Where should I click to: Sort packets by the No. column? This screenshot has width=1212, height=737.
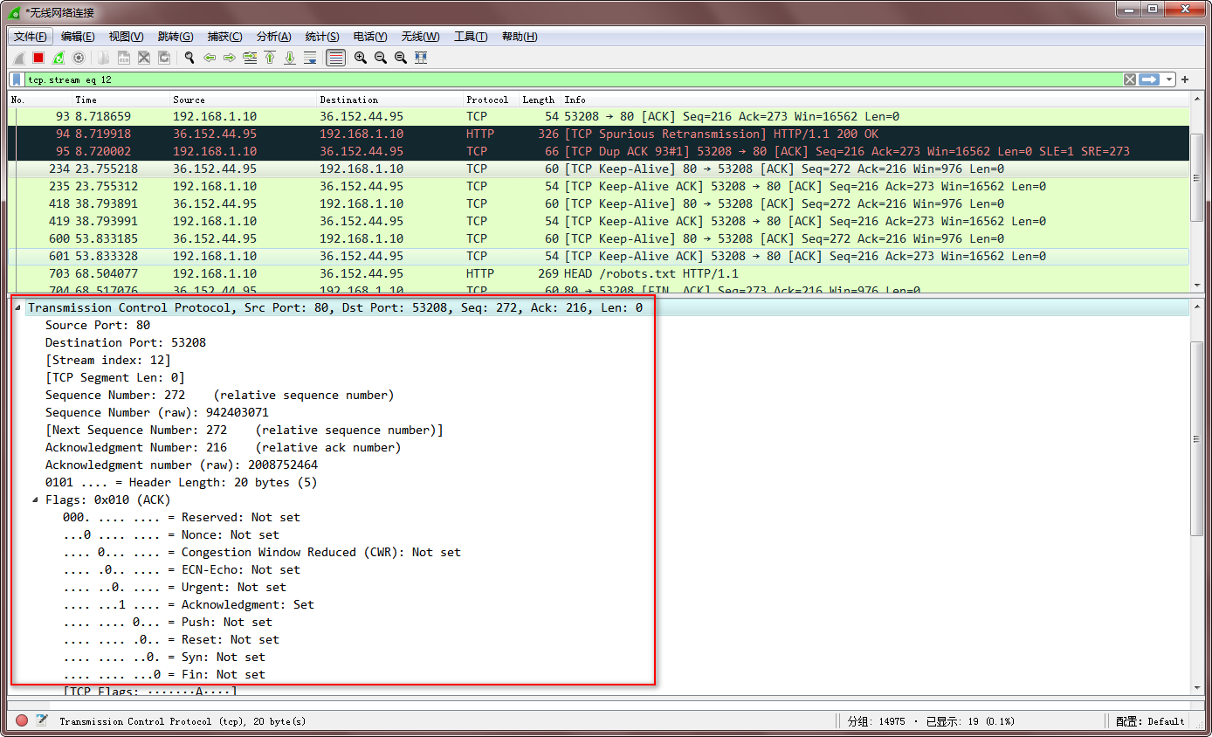pos(40,100)
